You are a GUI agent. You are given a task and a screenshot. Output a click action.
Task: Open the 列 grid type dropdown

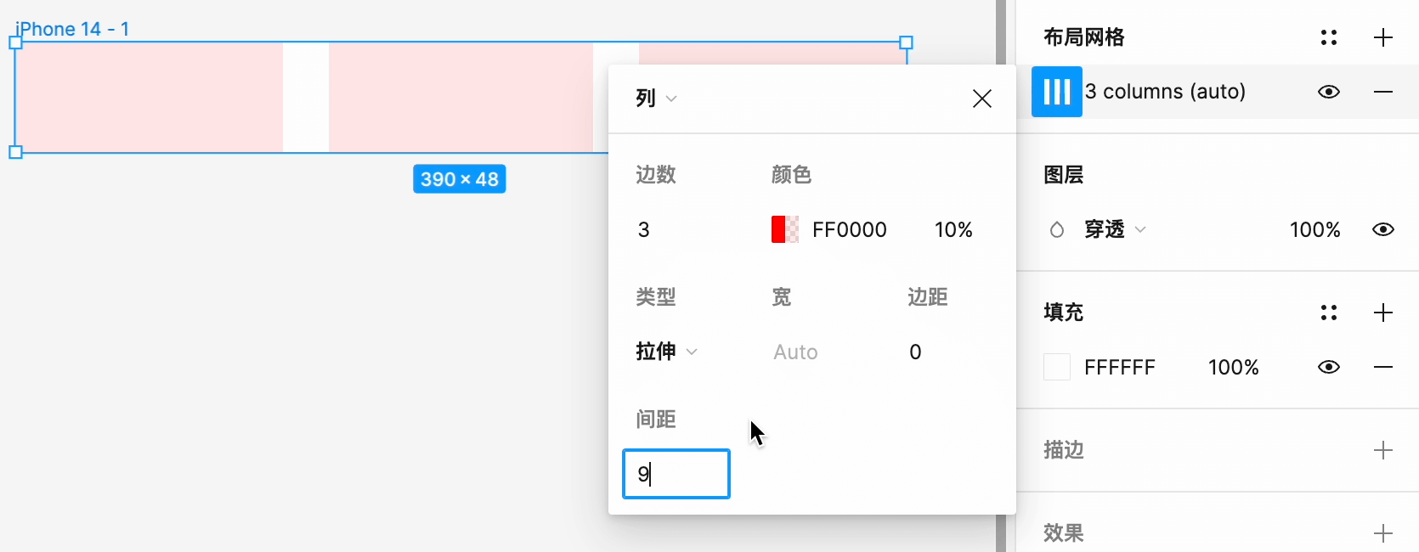(656, 99)
